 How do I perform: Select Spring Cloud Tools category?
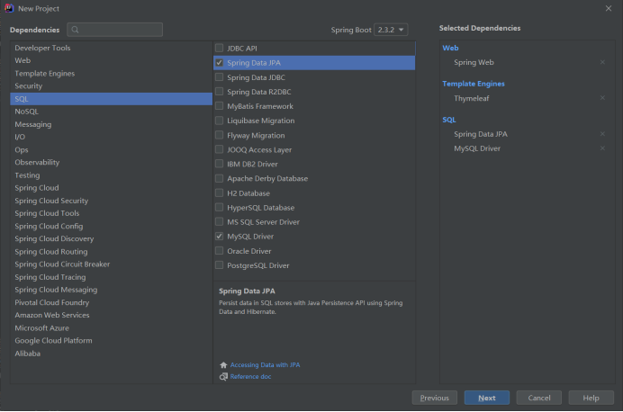pyautogui.click(x=112, y=213)
